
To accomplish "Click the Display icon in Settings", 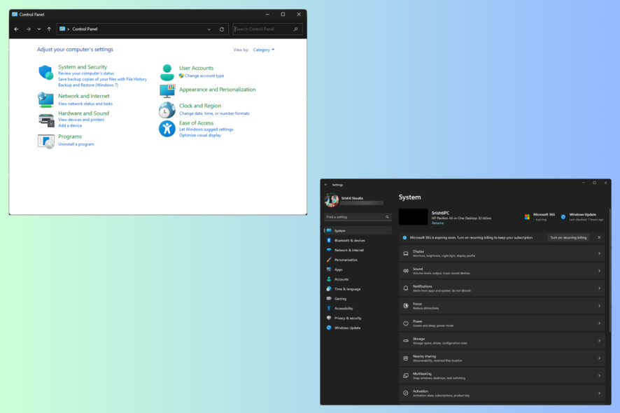I will click(406, 253).
